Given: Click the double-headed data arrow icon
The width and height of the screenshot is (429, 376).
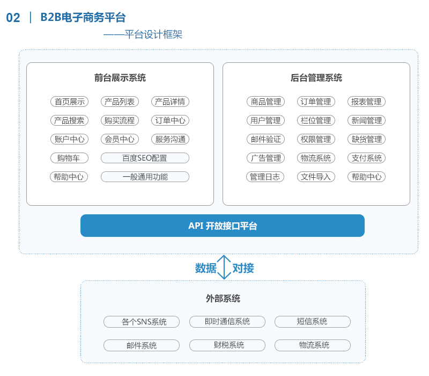Looking at the screenshot, I should (x=224, y=267).
